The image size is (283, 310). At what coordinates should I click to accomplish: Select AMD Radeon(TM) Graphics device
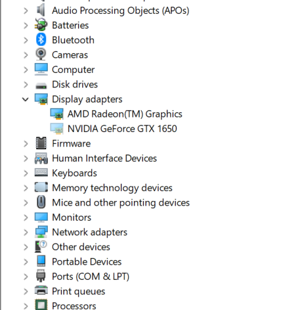(125, 114)
